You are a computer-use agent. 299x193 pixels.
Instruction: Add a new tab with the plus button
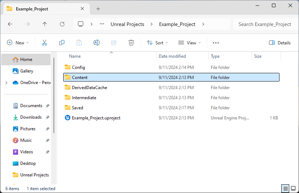pyautogui.click(x=98, y=9)
